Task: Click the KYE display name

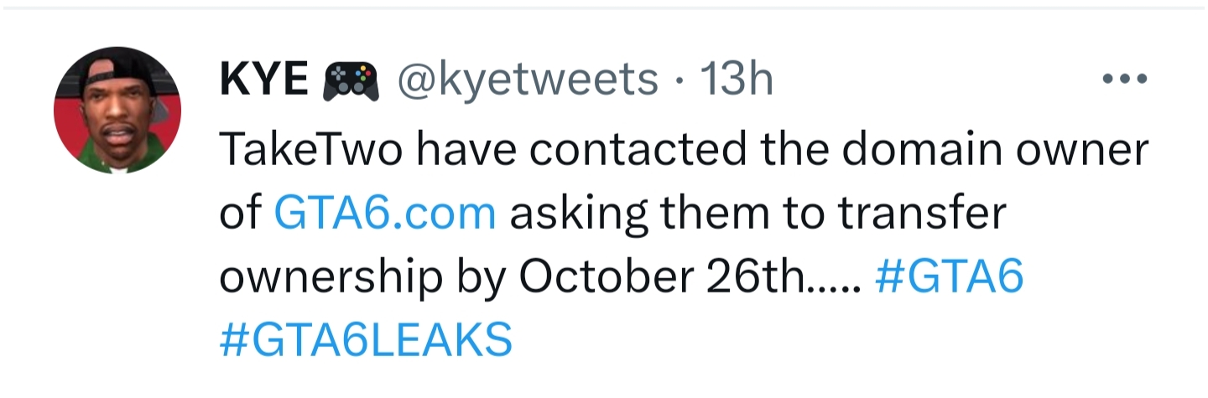Action: (264, 80)
